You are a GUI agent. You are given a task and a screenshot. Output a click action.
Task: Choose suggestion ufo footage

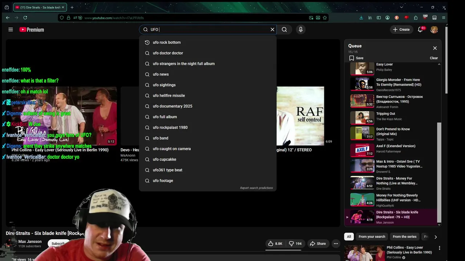(x=208, y=181)
